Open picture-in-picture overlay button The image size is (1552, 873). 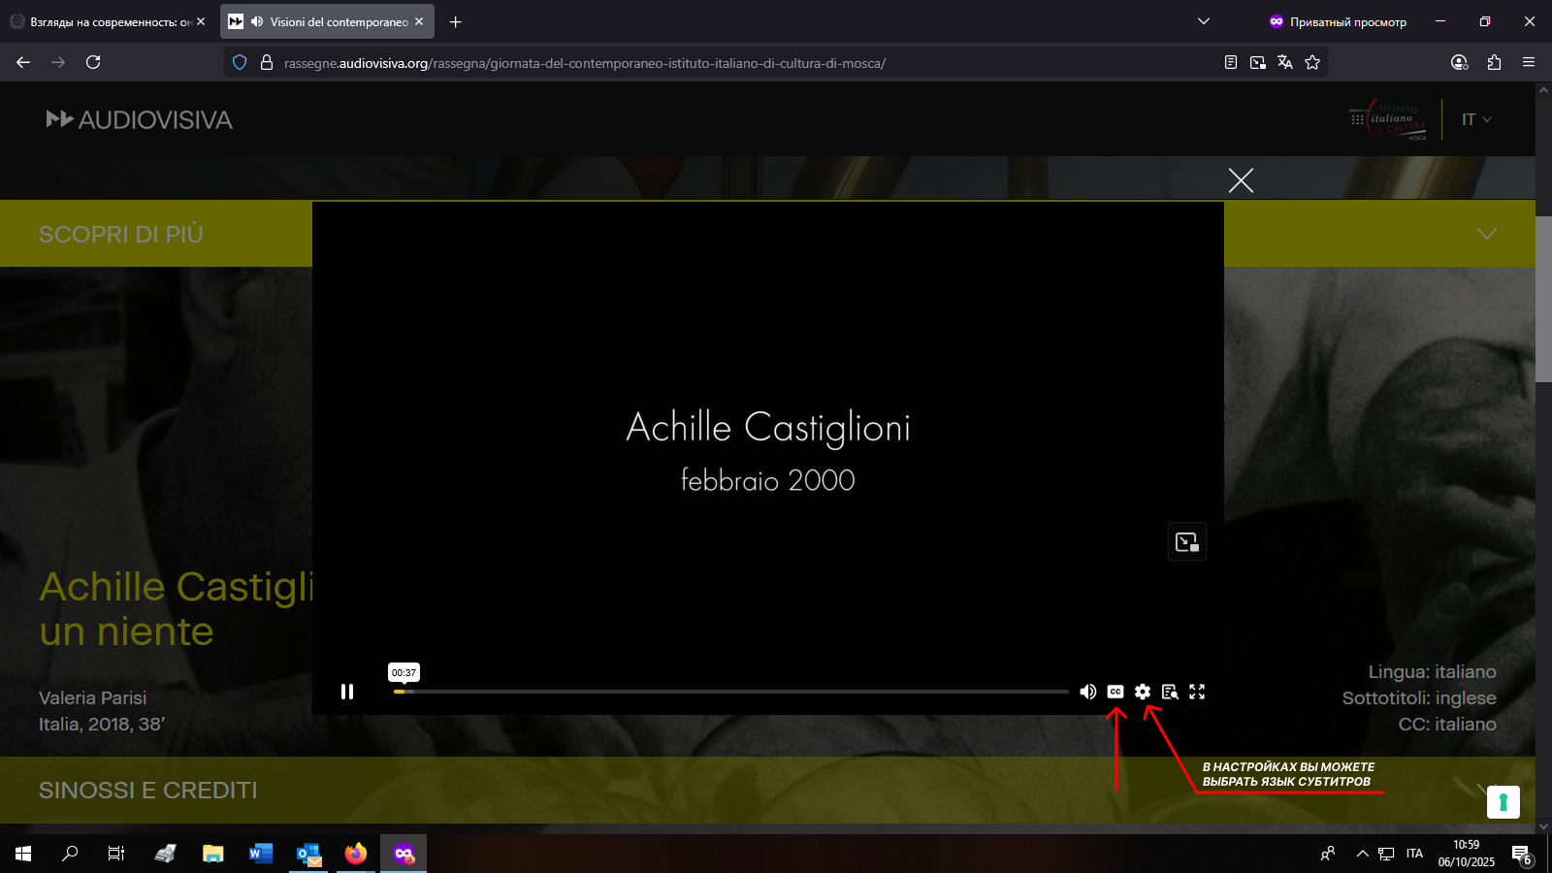[1187, 542]
